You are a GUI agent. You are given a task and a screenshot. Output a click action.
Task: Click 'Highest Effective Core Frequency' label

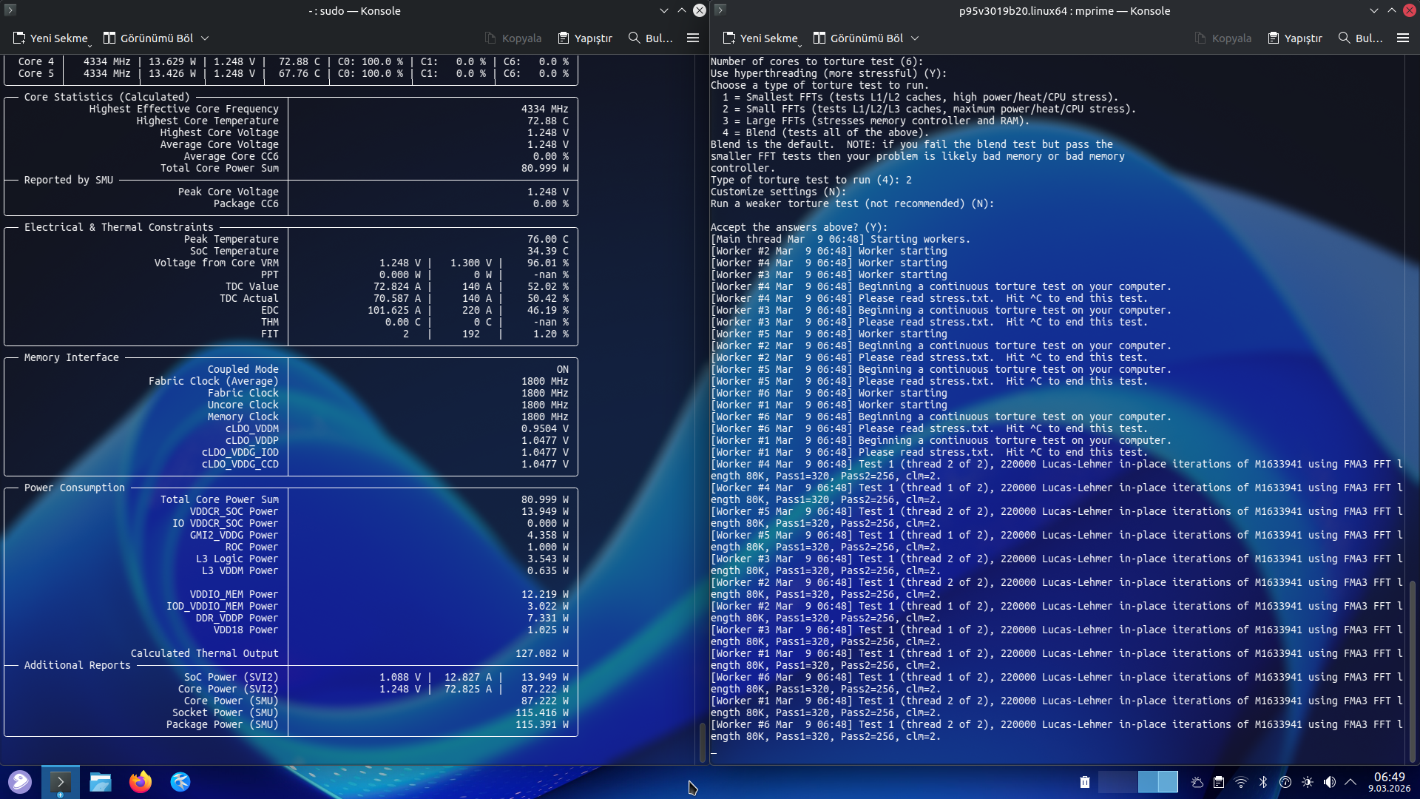pyautogui.click(x=184, y=109)
